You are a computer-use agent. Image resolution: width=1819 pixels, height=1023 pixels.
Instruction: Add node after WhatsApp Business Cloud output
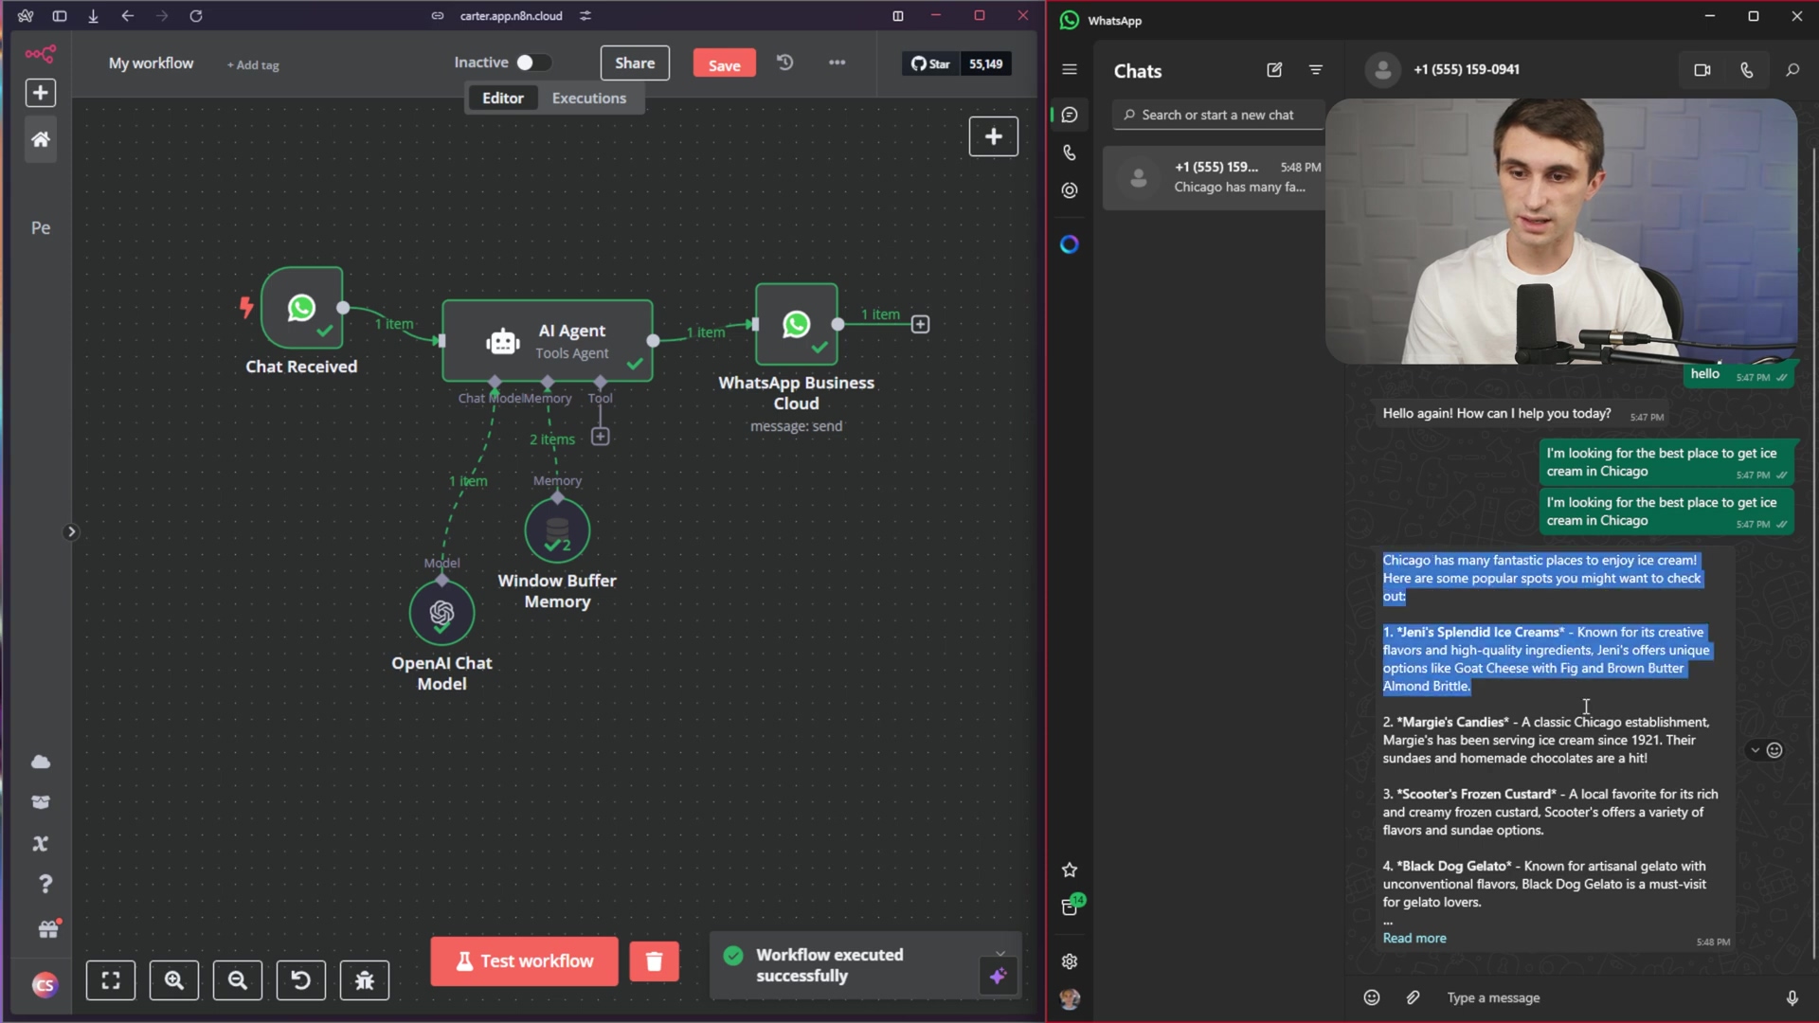(920, 324)
